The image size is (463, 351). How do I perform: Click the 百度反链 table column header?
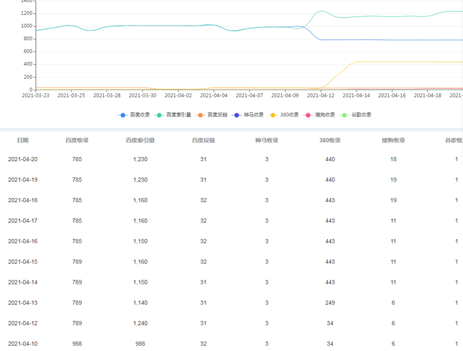click(x=203, y=140)
